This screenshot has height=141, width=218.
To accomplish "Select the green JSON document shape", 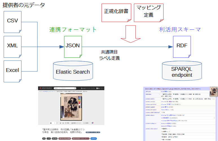I will click(x=73, y=47).
